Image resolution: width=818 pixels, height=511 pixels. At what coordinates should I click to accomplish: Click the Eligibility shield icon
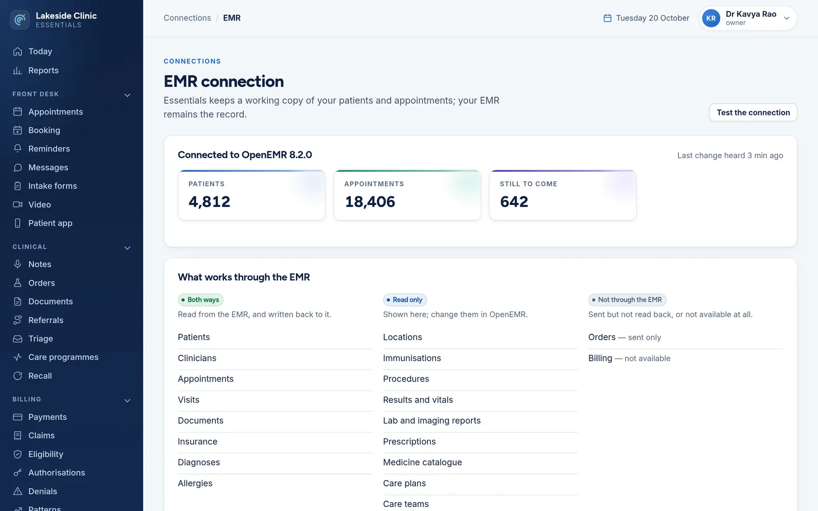coord(17,454)
